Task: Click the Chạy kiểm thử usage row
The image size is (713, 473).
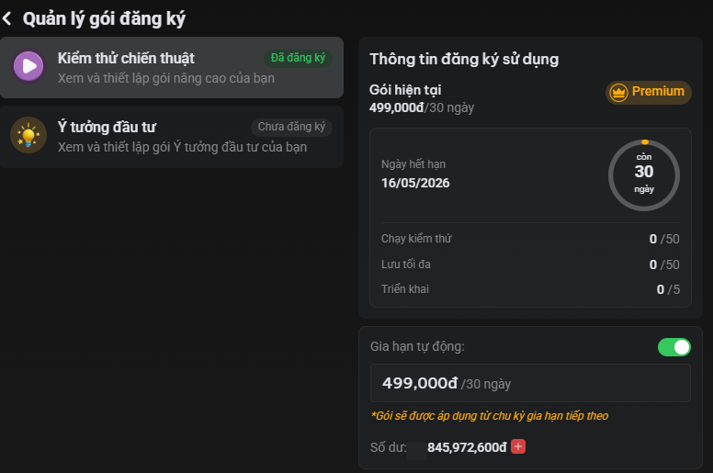Action: [x=529, y=239]
